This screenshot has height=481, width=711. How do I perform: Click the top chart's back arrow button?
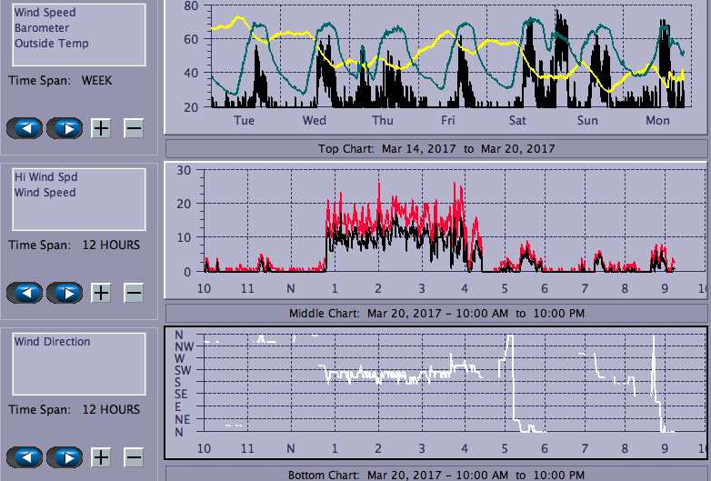coord(25,127)
